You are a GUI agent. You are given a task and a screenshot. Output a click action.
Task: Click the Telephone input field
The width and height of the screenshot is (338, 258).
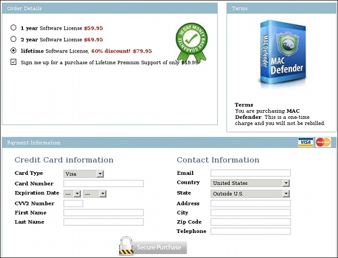251,231
